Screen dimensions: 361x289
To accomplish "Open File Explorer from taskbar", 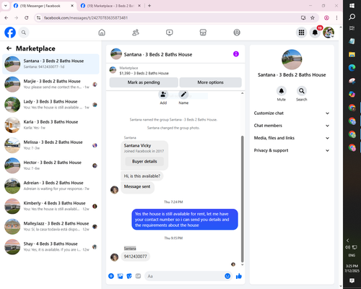I will point(352,54).
